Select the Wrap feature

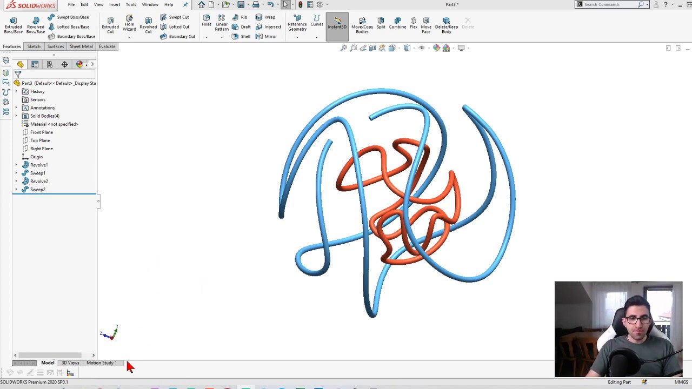click(x=265, y=17)
